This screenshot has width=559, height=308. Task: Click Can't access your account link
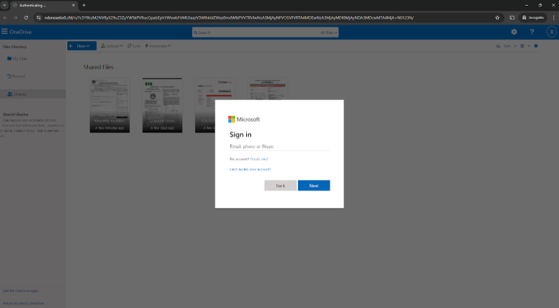[x=250, y=169]
